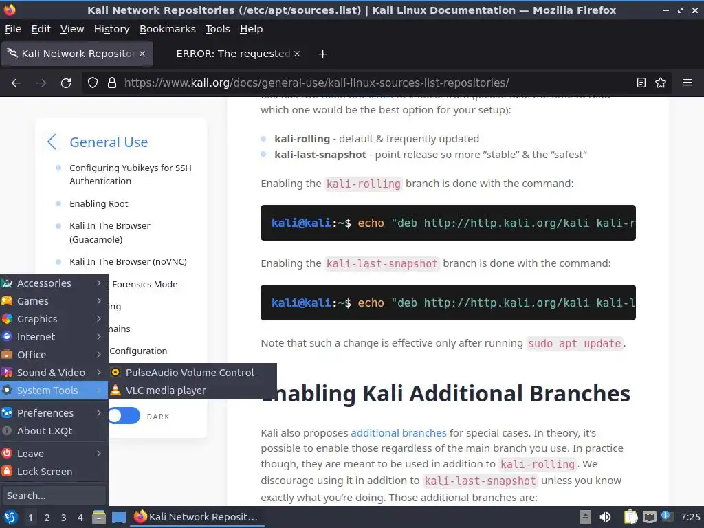Close the ERROR: The requested tab
Image resolution: width=704 pixels, height=528 pixels.
tap(297, 54)
